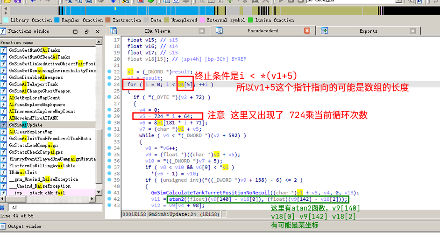Click icon beside __imp___stack_chk_fail entry

tap(3, 193)
